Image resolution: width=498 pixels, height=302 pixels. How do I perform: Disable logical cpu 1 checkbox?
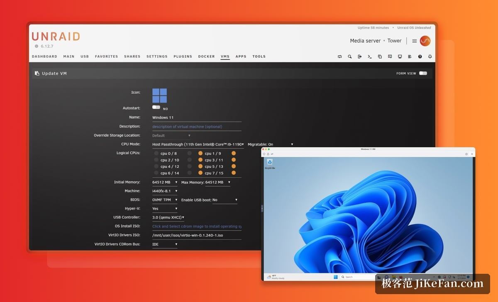click(x=200, y=153)
